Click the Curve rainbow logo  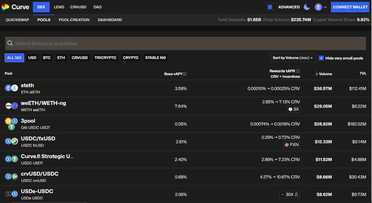tap(5, 7)
